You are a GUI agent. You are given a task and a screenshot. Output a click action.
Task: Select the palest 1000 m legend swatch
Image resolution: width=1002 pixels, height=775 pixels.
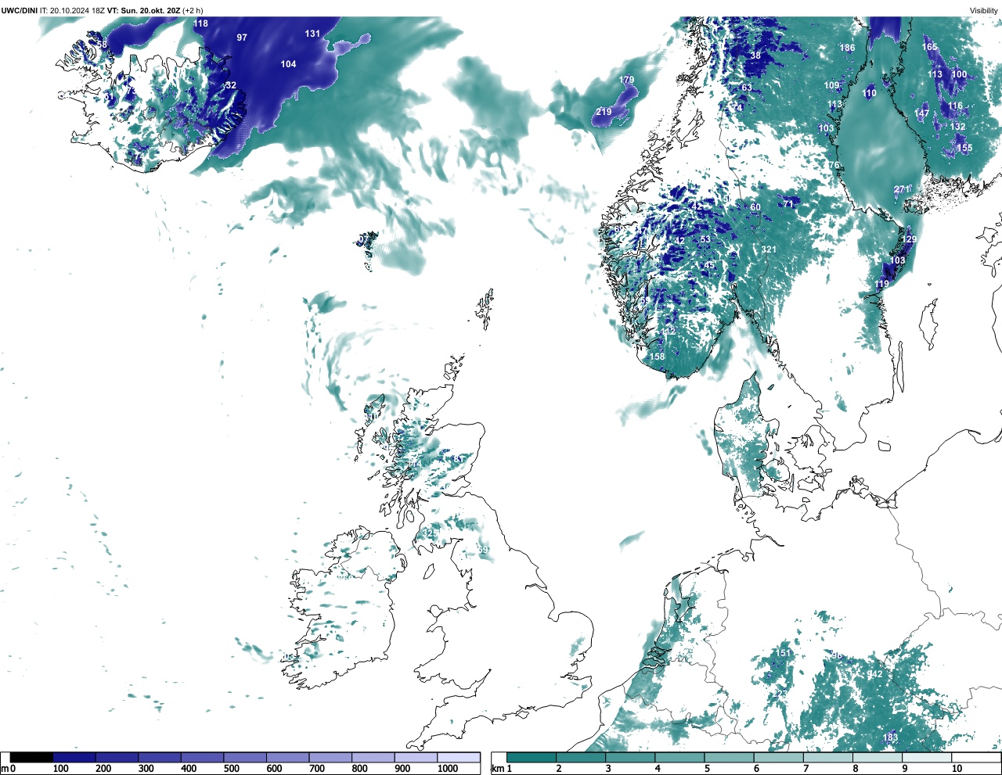coord(459,757)
